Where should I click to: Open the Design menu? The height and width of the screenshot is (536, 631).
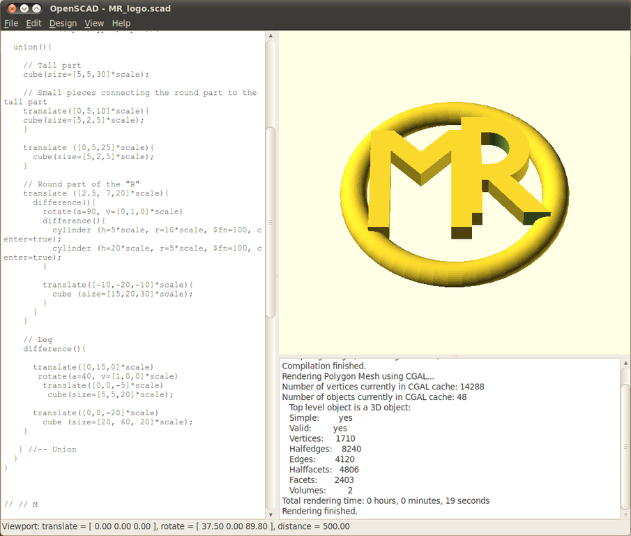pyautogui.click(x=63, y=23)
